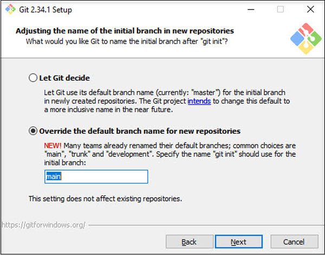Cancel the Git installation
This screenshot has height=255, width=325.
(294, 241)
